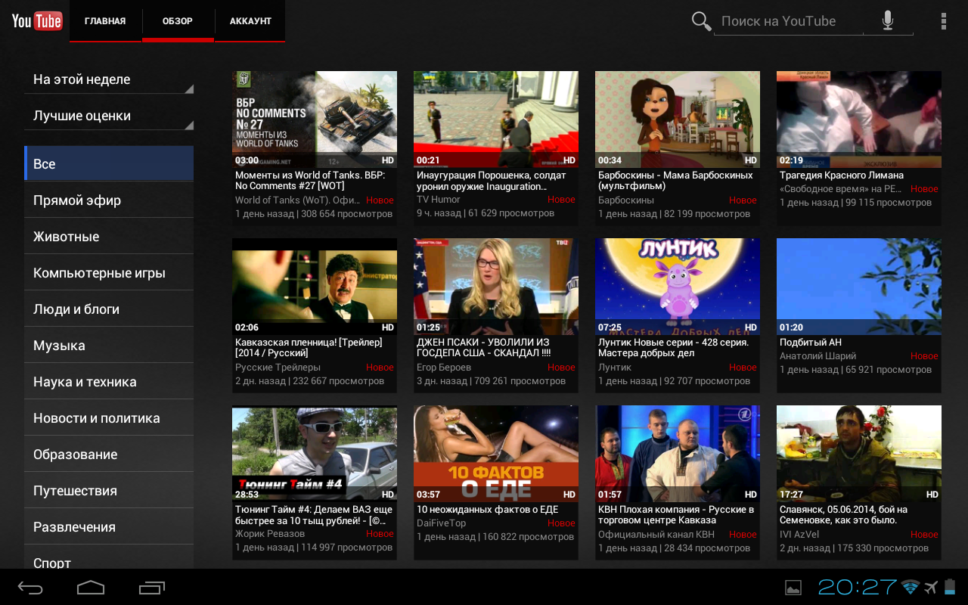Activate voice search microphone
Image resolution: width=968 pixels, height=605 pixels.
(888, 21)
